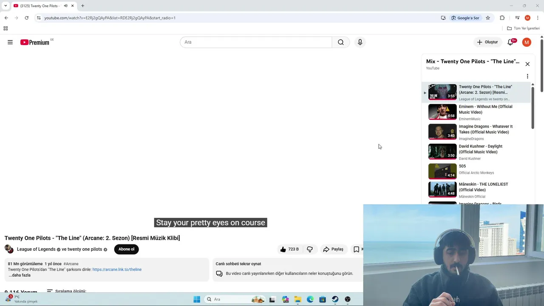Close the Twenty One Pilots tab
This screenshot has height=306, width=544.
[x=73, y=6]
